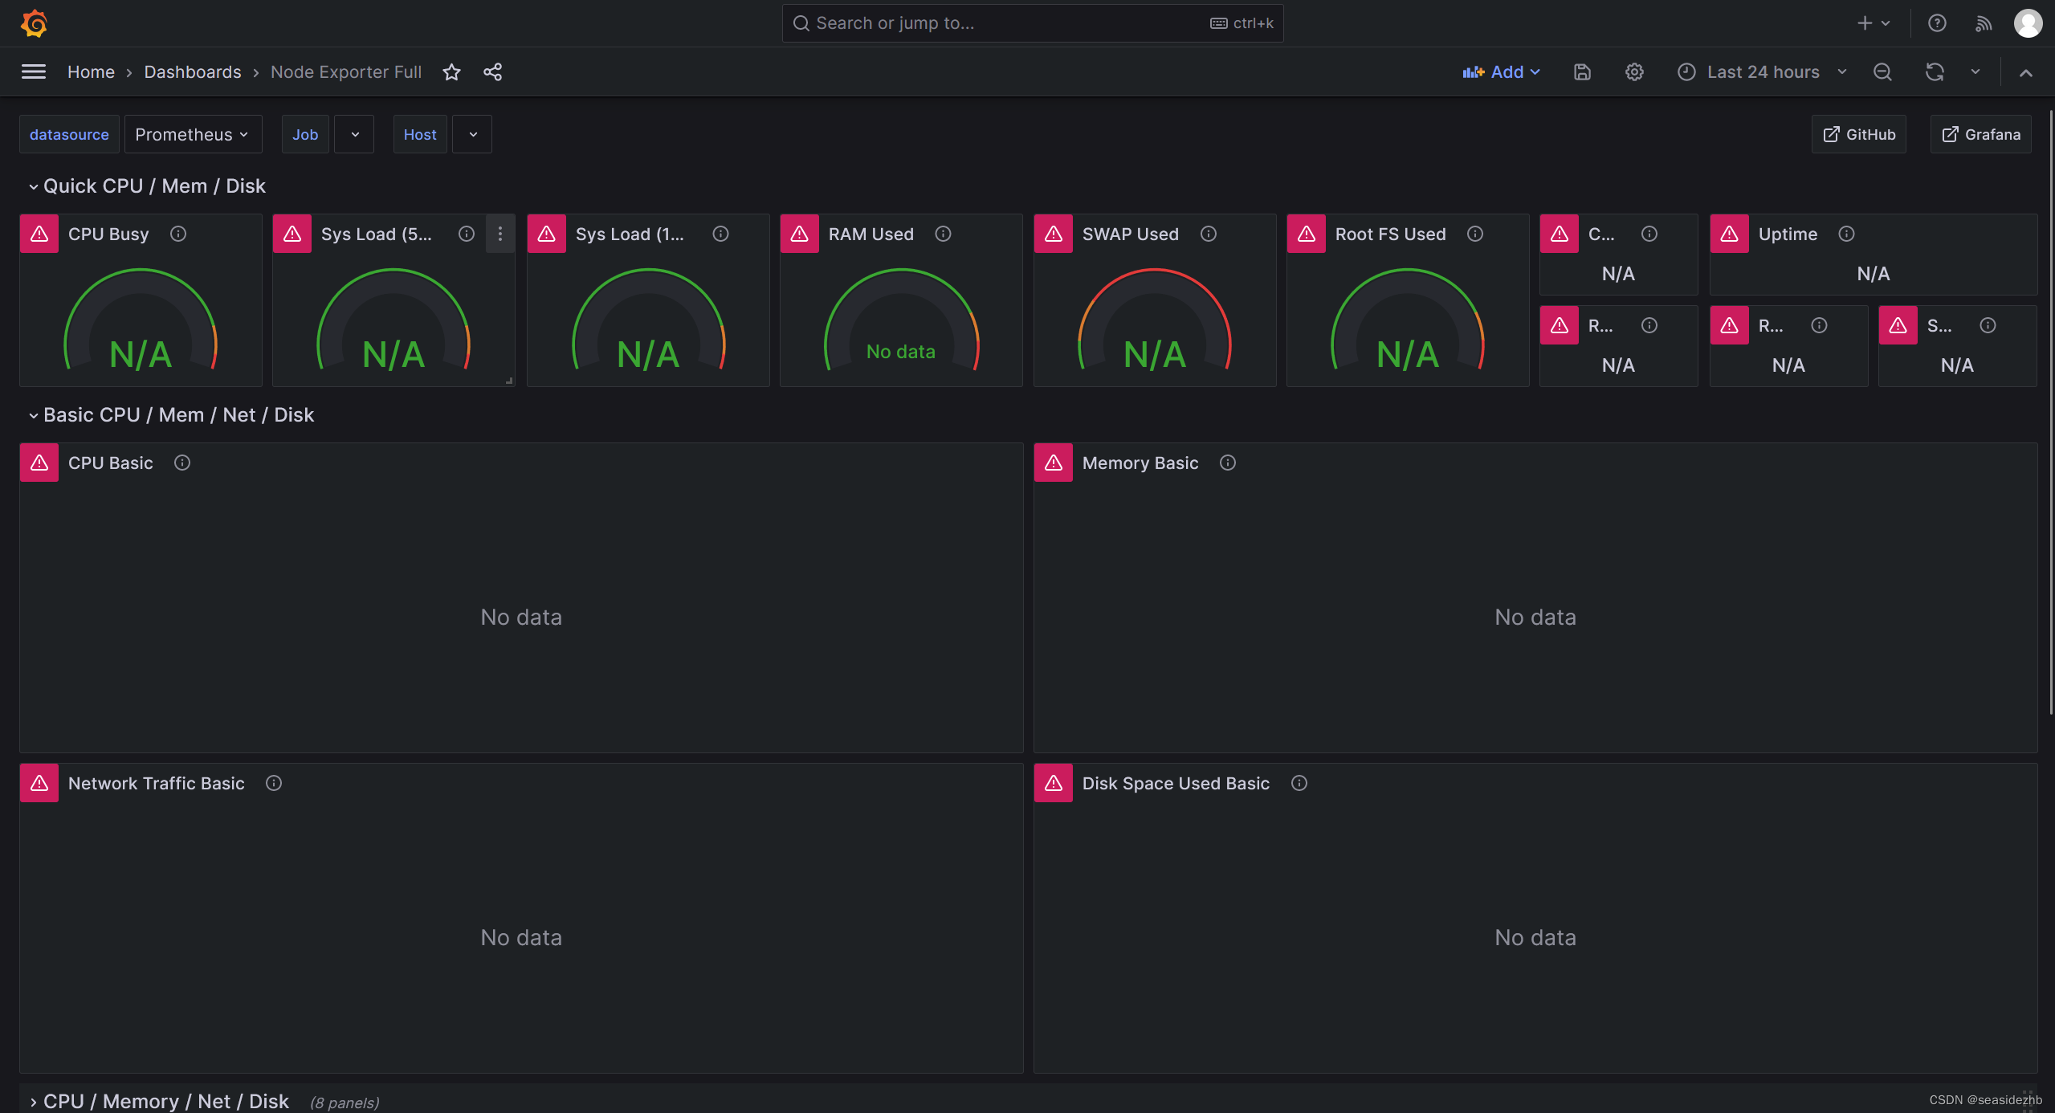This screenshot has width=2055, height=1113.
Task: Click SWAP Used info icon
Action: coord(1209,234)
